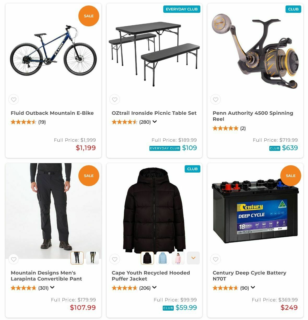Toggle wishlist heart for Cape Puffer Jacket
Image resolution: width=308 pixels, height=320 pixels.
pos(115,259)
